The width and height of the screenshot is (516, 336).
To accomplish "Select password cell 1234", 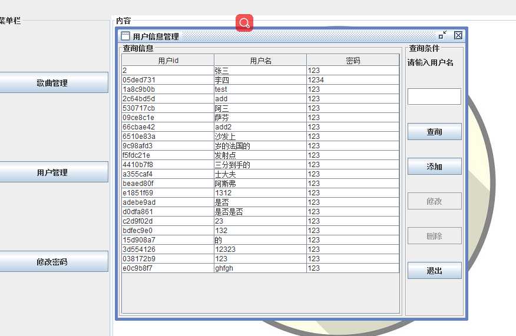I will point(353,80).
